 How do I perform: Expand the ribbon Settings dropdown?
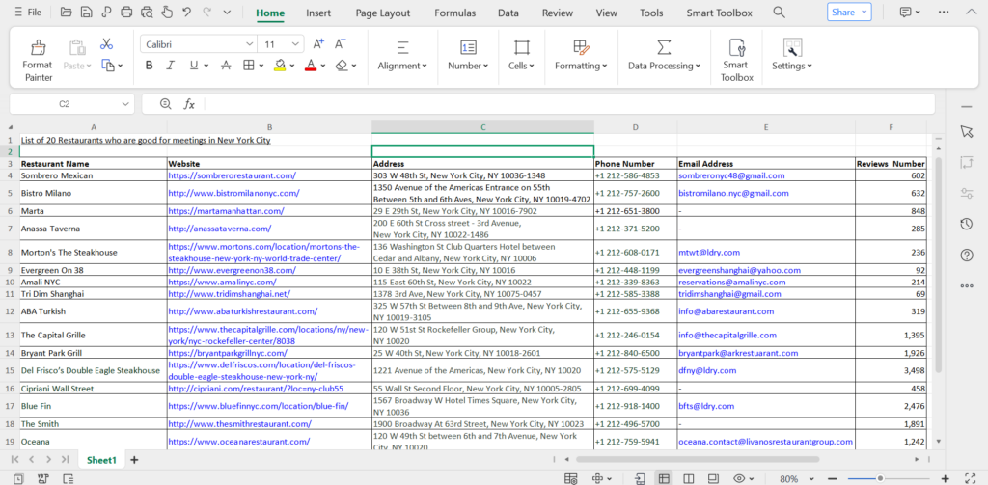click(x=792, y=66)
